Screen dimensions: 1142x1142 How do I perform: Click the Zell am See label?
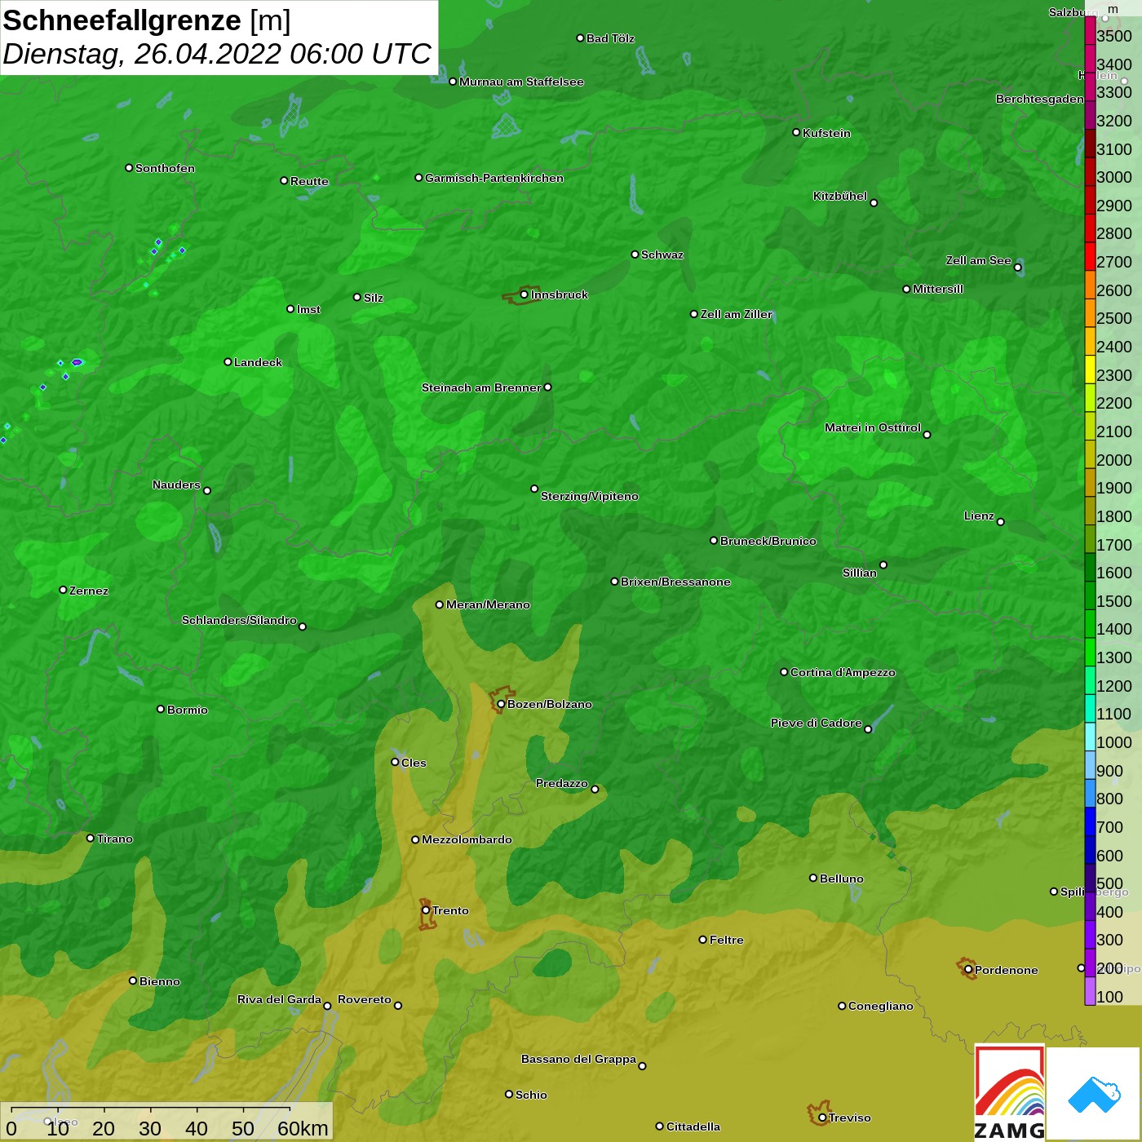point(978,260)
